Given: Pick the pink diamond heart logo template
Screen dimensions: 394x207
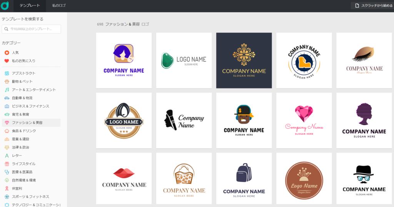Looking at the screenshot, I should (304, 120).
